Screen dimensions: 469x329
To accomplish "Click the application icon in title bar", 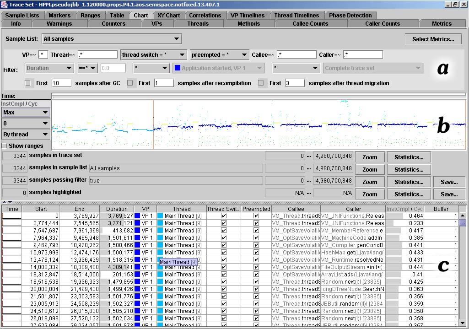I will pos(5,4).
